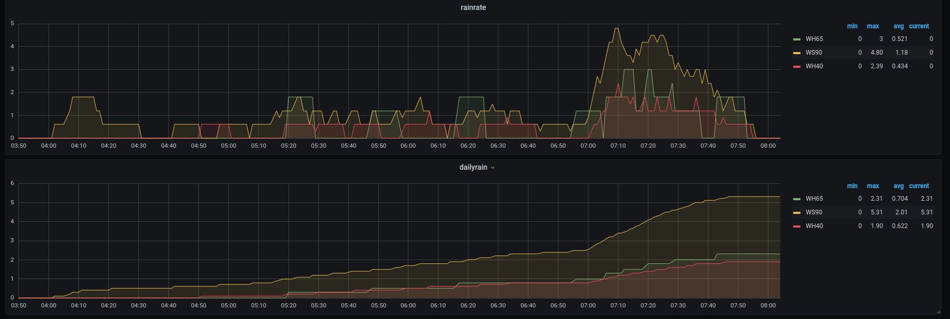Toggle WS90 series in rainrate legend

tap(813, 53)
